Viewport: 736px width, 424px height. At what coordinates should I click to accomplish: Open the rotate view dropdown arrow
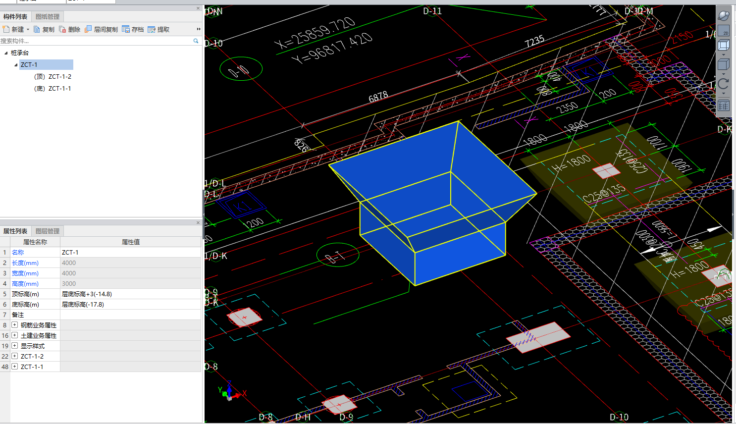724,94
